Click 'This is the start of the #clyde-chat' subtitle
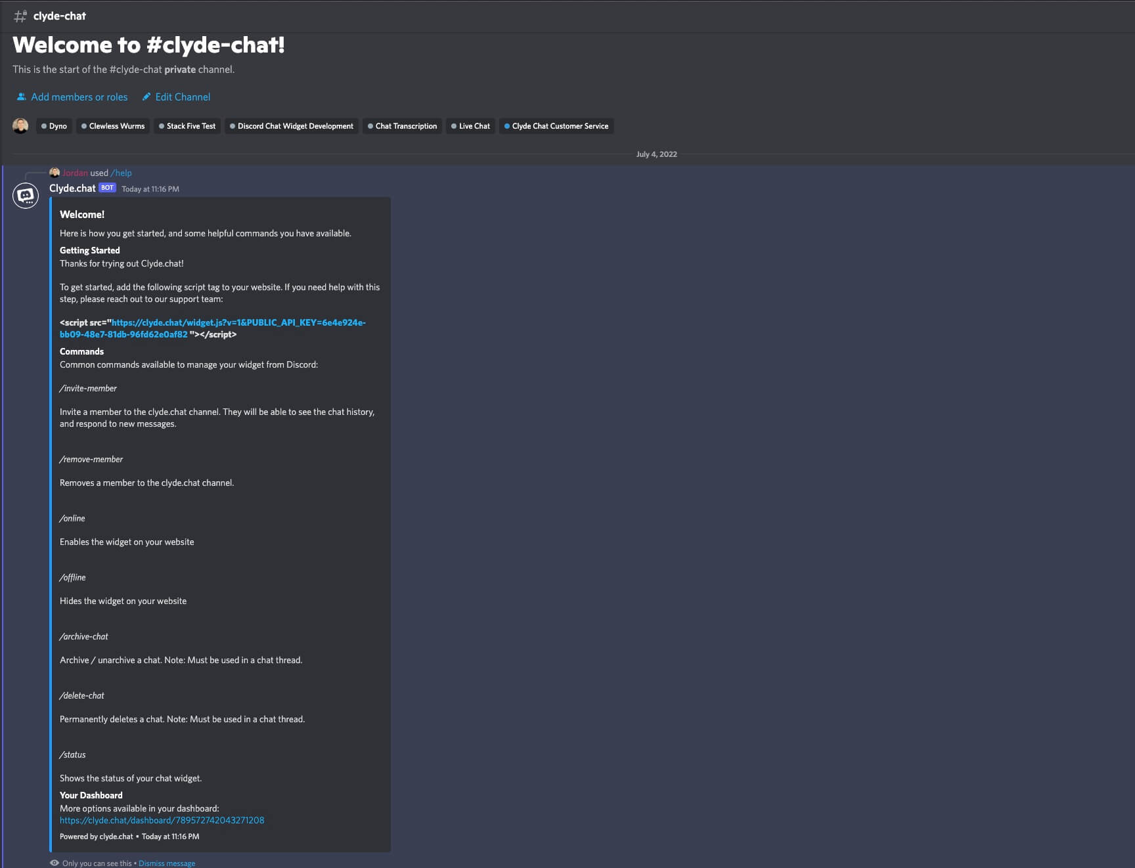1135x868 pixels. coord(123,70)
